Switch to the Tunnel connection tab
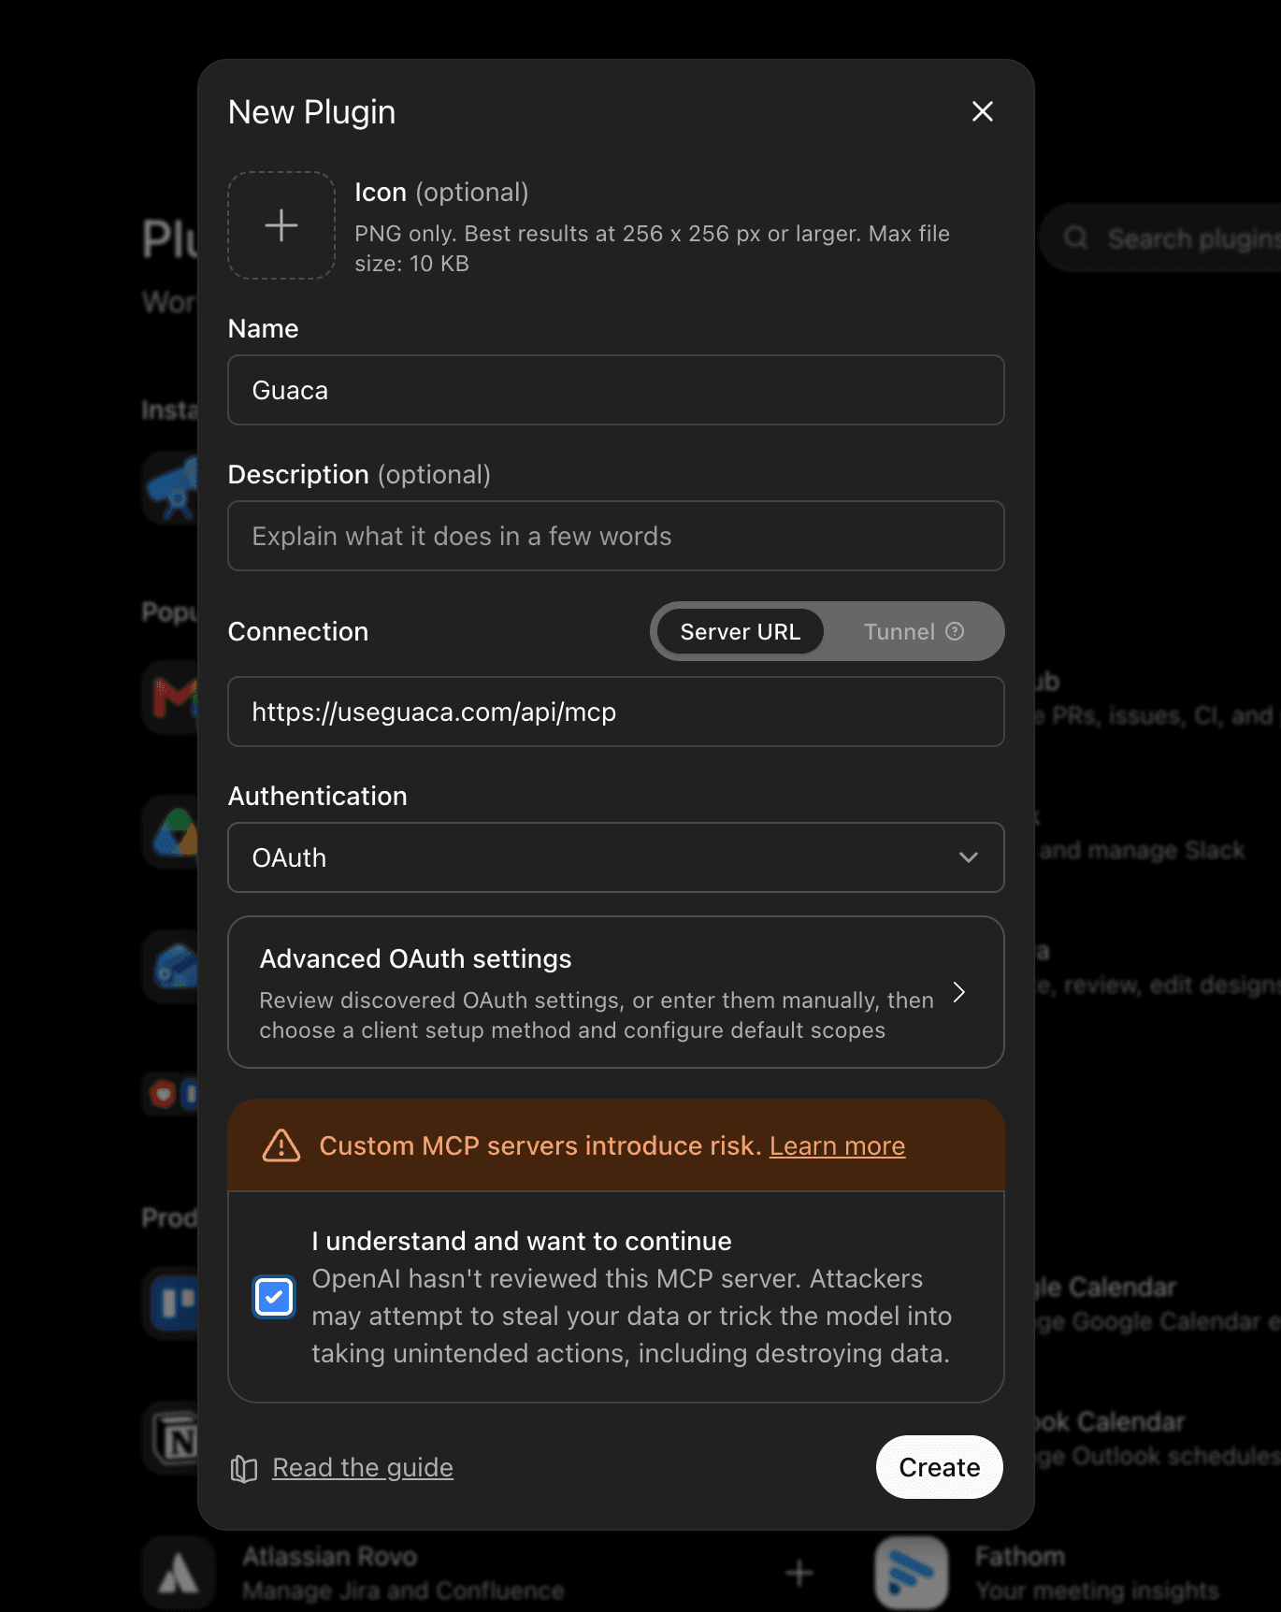 click(x=899, y=631)
